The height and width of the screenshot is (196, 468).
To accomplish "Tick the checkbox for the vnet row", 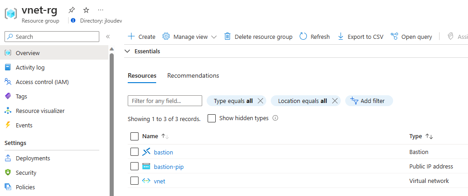I will pos(134,181).
